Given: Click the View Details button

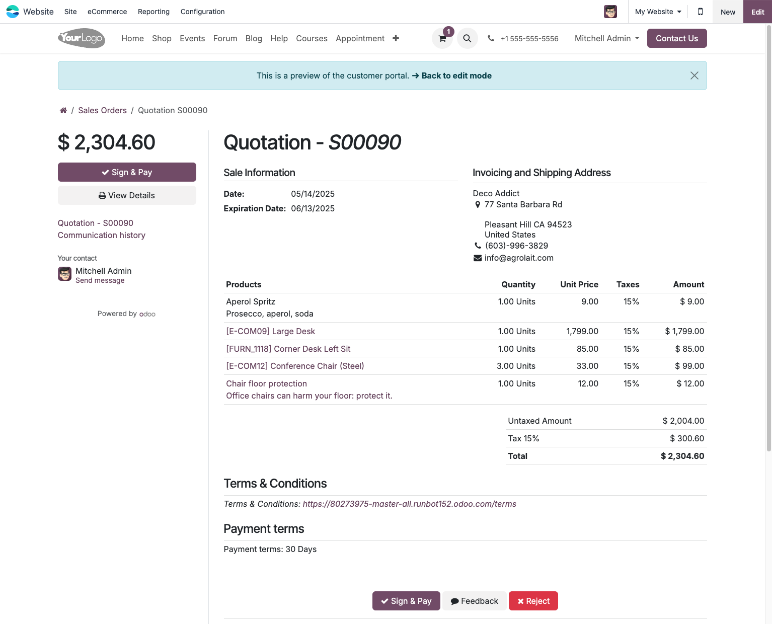Looking at the screenshot, I should (x=127, y=195).
